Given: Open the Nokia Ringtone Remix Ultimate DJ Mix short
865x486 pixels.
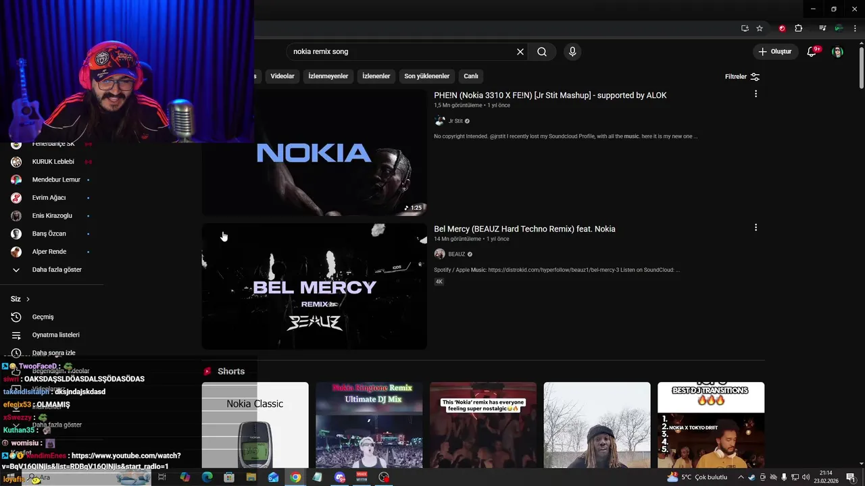Looking at the screenshot, I should (369, 425).
